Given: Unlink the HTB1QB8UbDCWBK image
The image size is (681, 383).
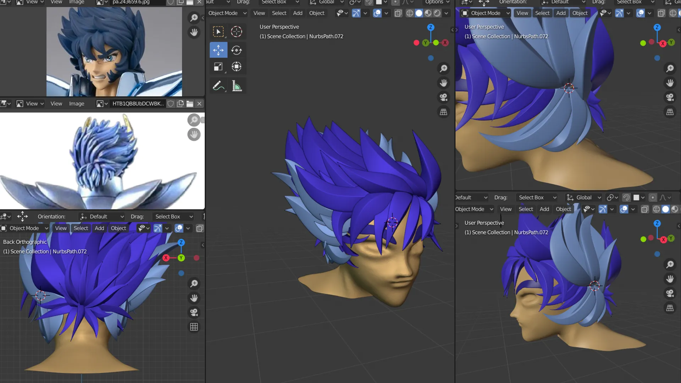Looking at the screenshot, I should (x=199, y=104).
